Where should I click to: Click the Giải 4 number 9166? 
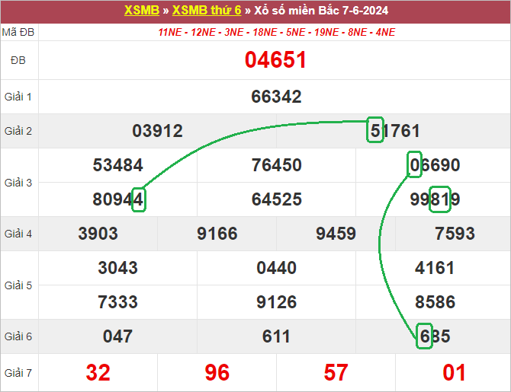tap(217, 234)
